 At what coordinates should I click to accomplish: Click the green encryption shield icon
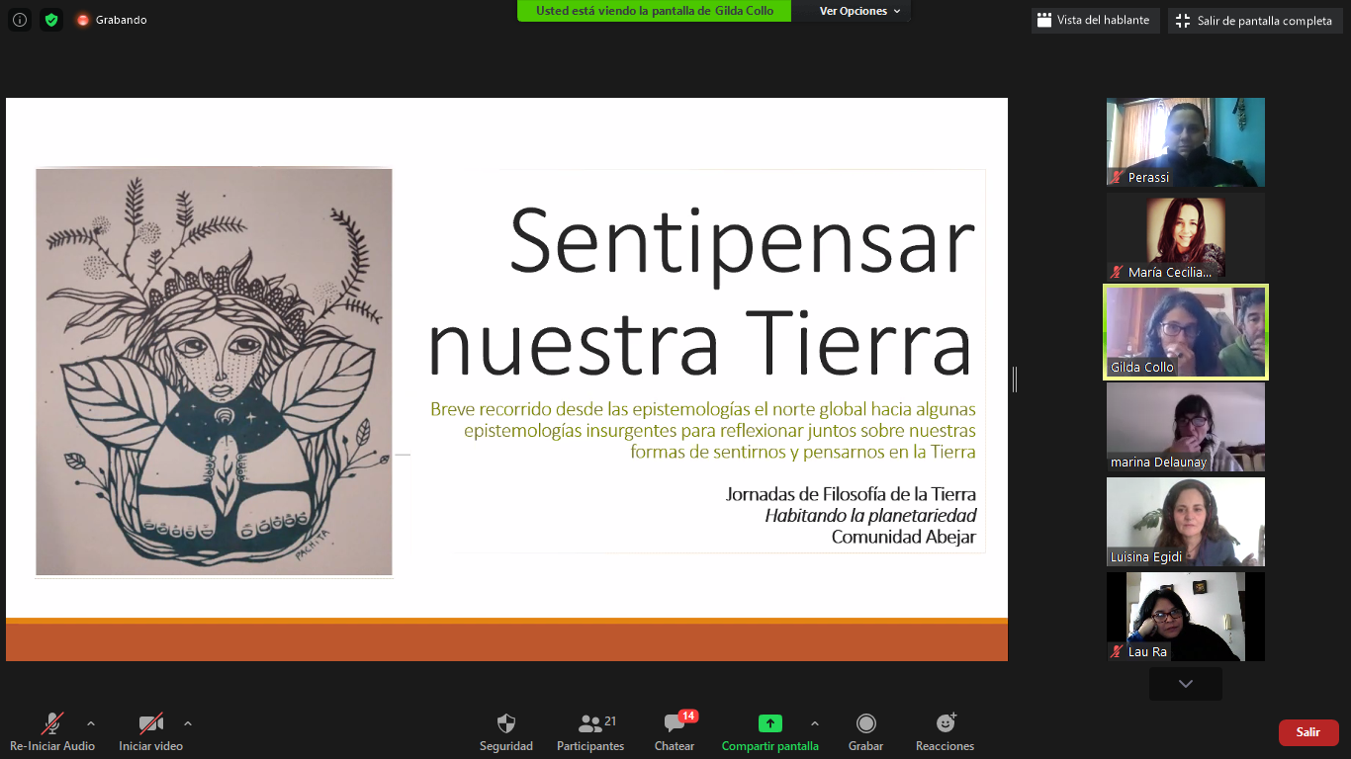coord(51,20)
